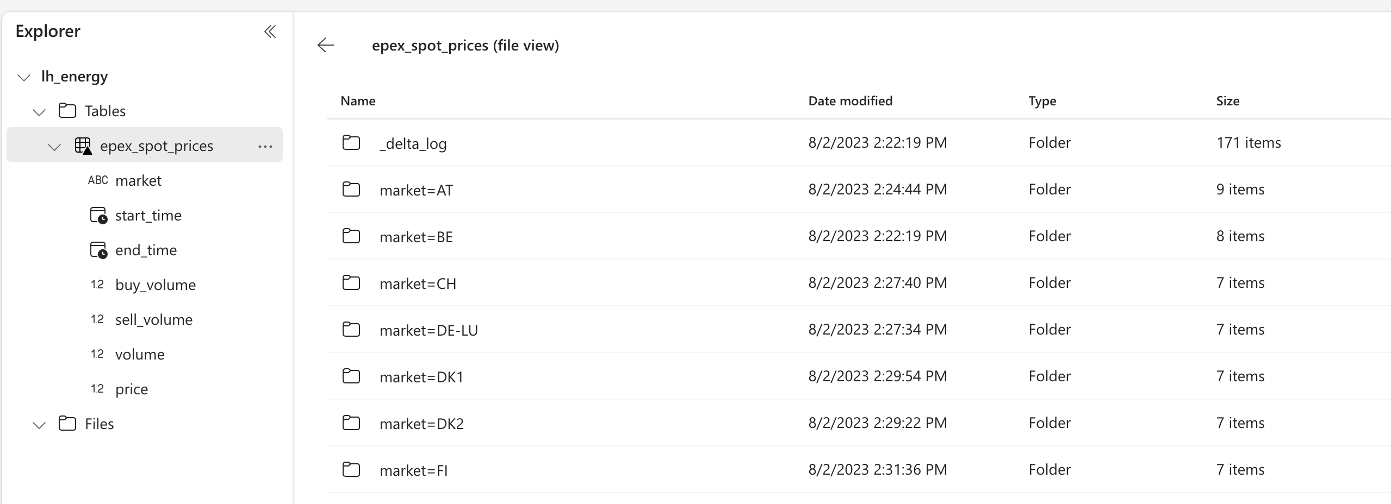This screenshot has height=504, width=1391.
Task: Click the Size column header
Action: click(x=1227, y=101)
